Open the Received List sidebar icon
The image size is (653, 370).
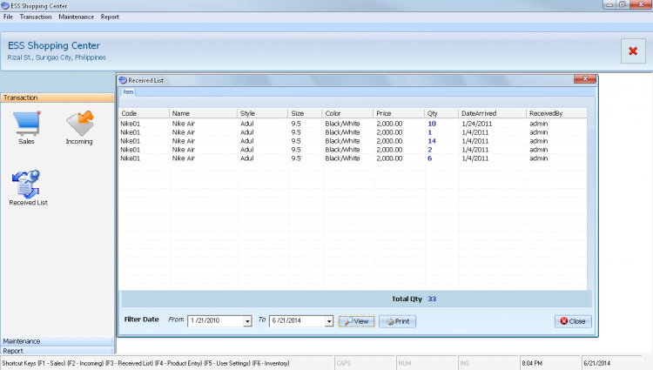pos(26,184)
